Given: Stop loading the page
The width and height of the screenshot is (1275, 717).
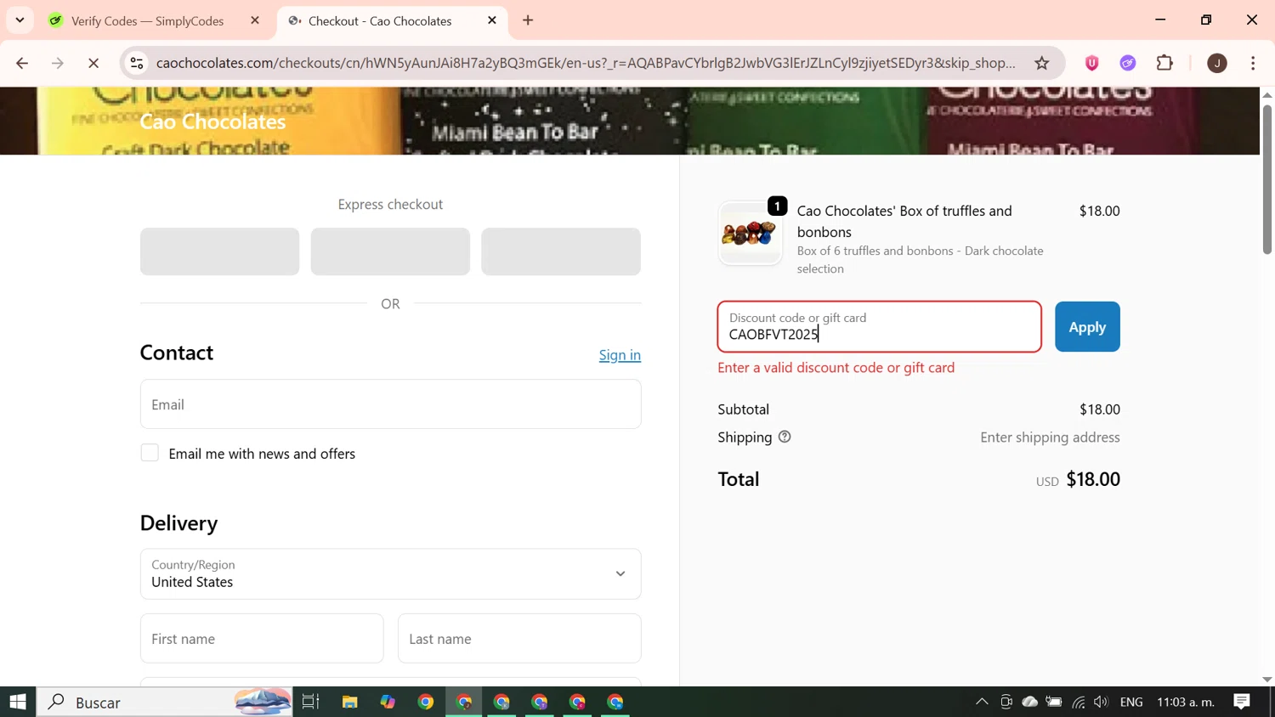Looking at the screenshot, I should click(x=93, y=63).
